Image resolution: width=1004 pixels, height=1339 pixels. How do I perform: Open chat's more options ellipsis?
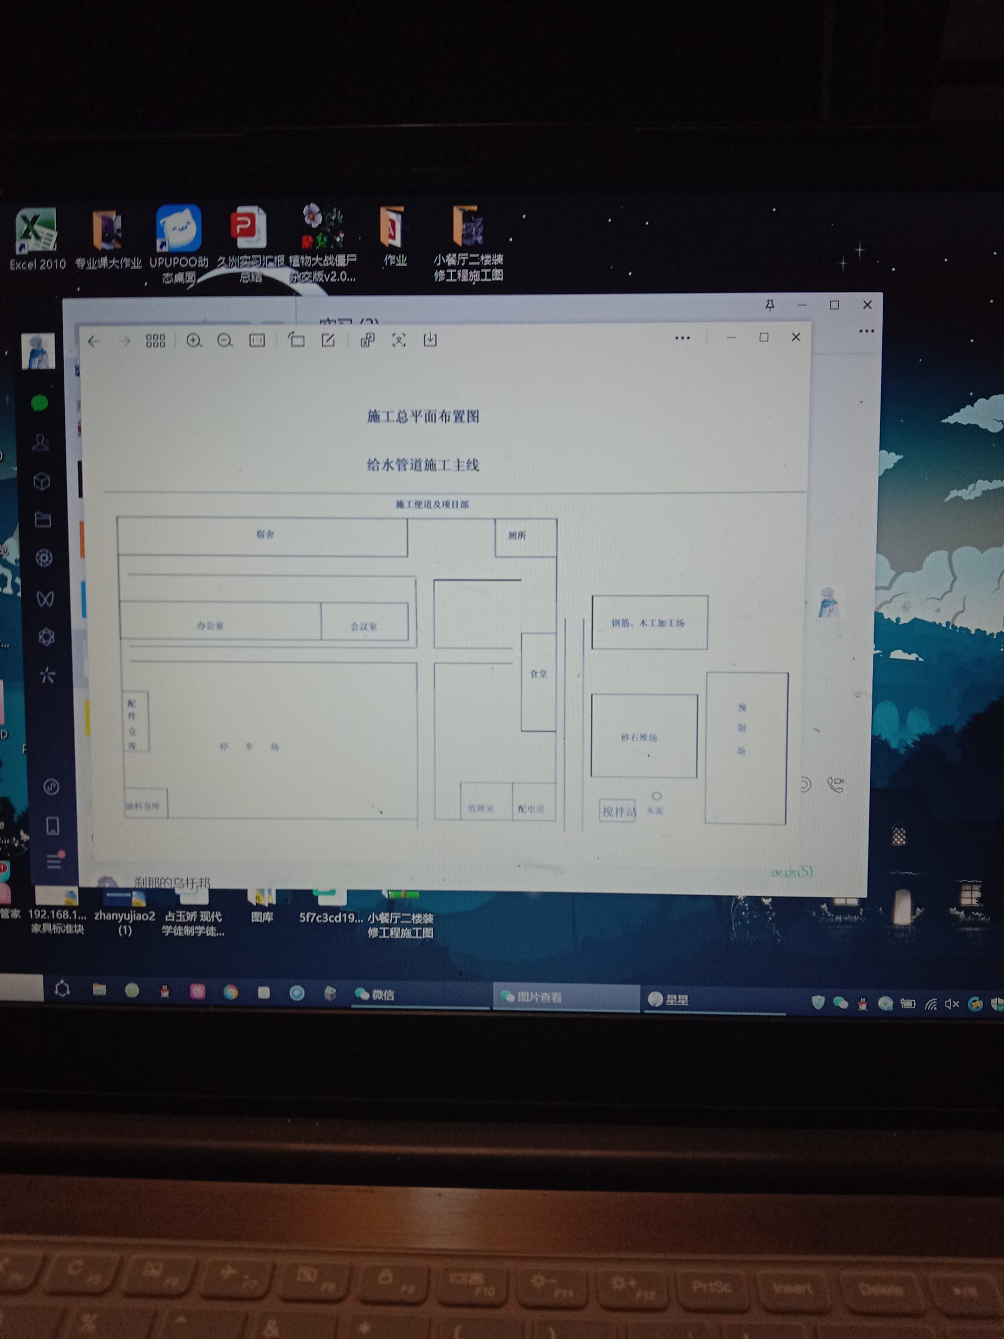click(x=866, y=331)
